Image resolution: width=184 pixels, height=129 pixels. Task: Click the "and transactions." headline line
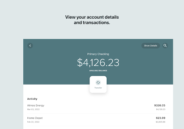[92, 23]
